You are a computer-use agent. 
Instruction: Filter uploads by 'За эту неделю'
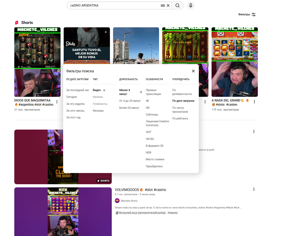click(75, 104)
